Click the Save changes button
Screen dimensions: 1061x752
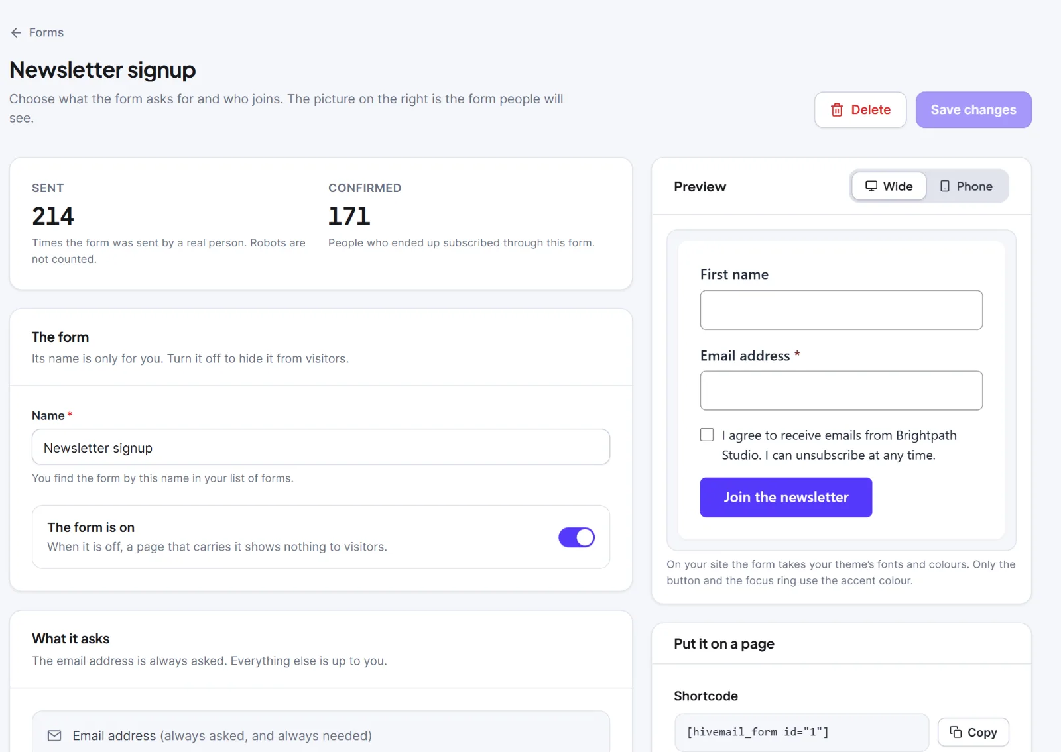[x=973, y=110]
